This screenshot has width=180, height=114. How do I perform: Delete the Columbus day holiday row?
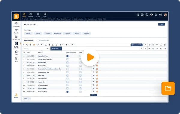click(x=97, y=79)
